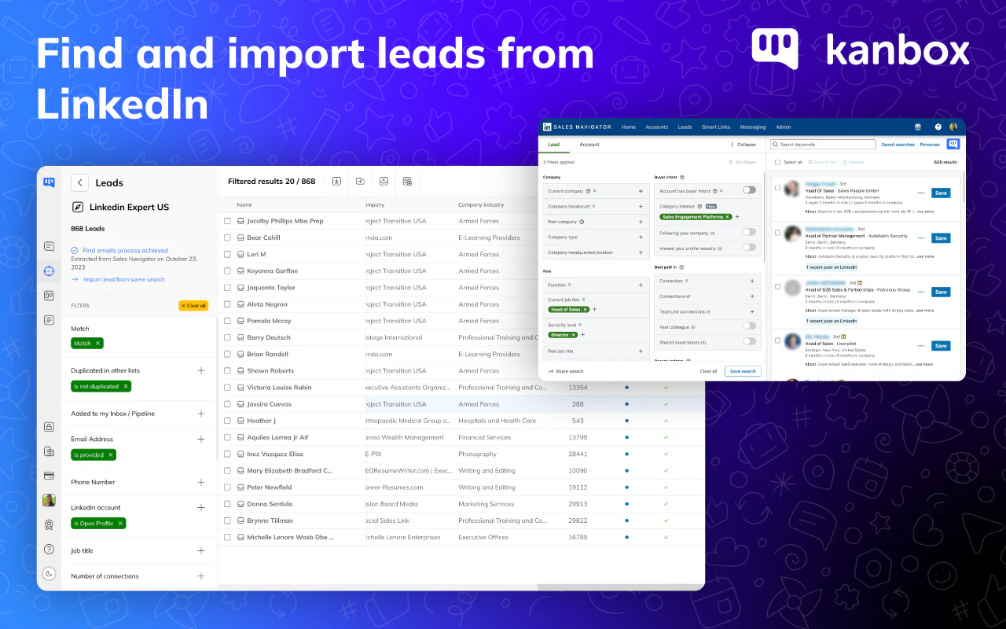Viewport: 1006px width, 629px height.
Task: Toggle Following your company switch
Action: tap(749, 232)
